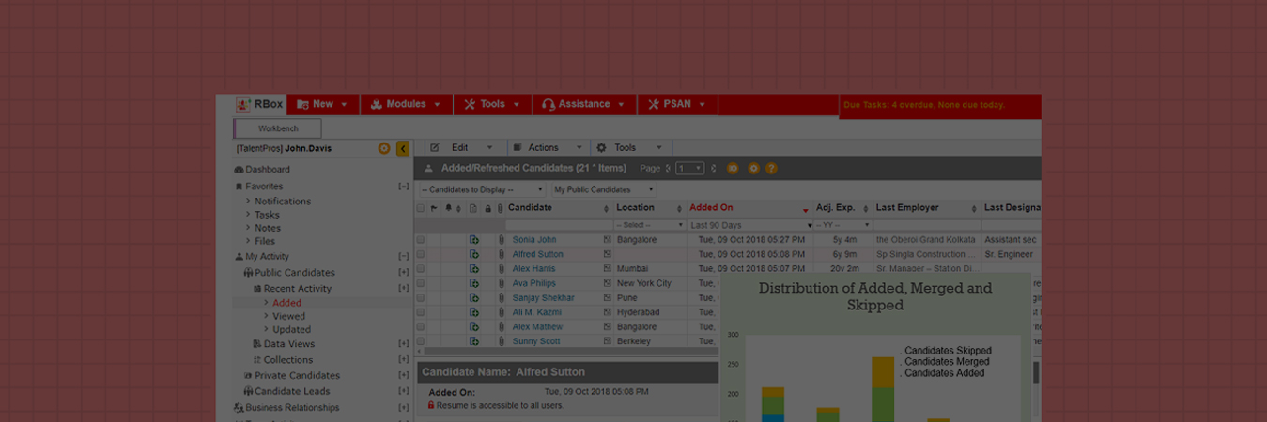Click the orange settings icon beside John.Davis
1267x422 pixels.
pyautogui.click(x=384, y=148)
